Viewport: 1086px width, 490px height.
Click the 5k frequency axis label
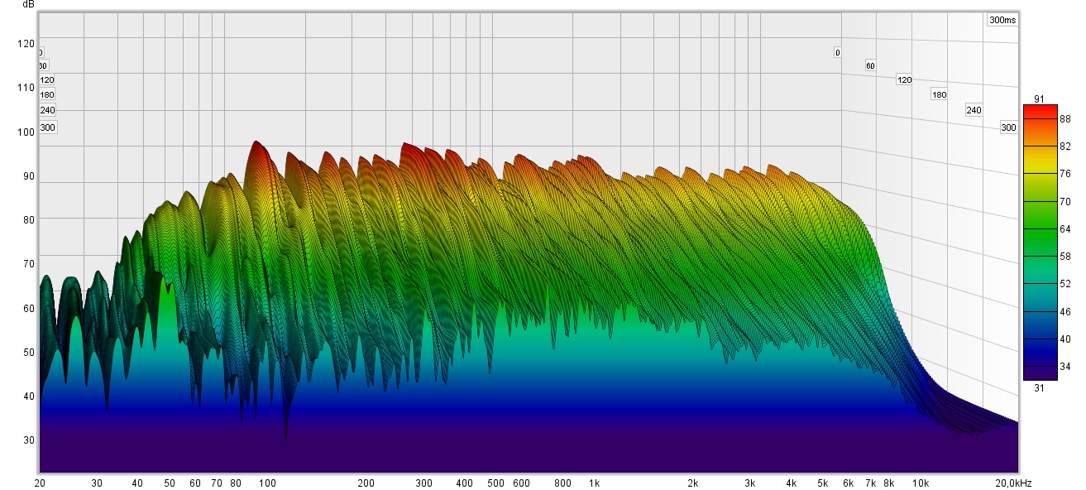tap(822, 483)
